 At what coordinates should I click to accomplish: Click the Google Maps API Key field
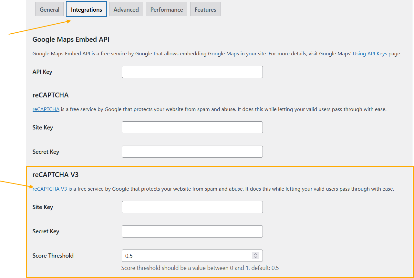pyautogui.click(x=192, y=72)
